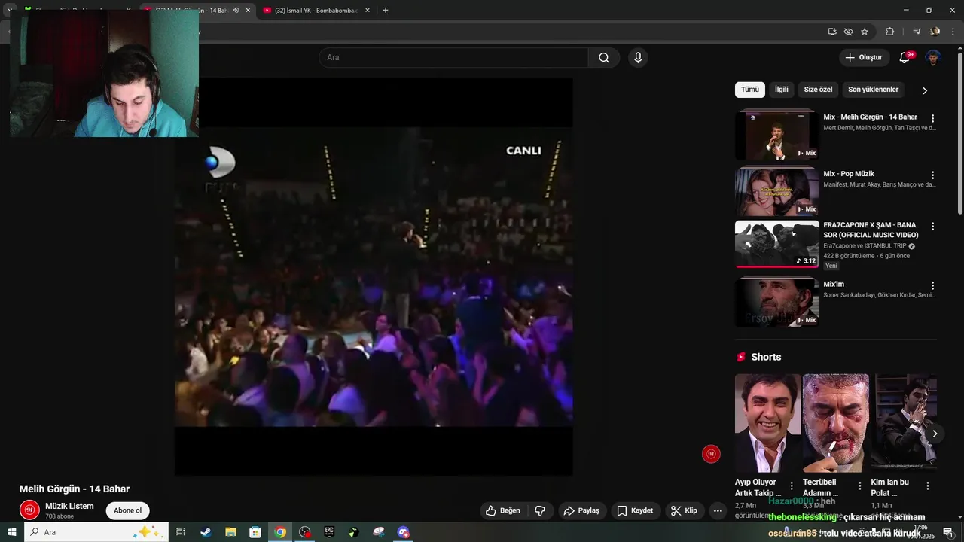This screenshot has width=964, height=542.
Task: Click Mix - Pop Müzik title
Action: (x=849, y=174)
